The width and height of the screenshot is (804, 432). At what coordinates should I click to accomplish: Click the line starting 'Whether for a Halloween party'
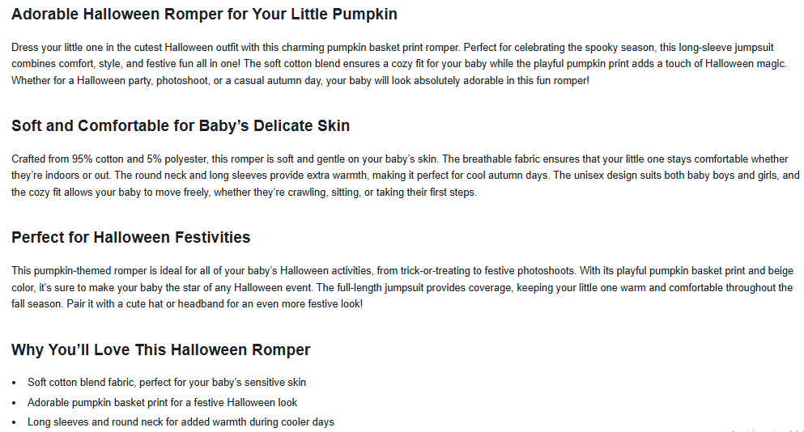(x=300, y=81)
